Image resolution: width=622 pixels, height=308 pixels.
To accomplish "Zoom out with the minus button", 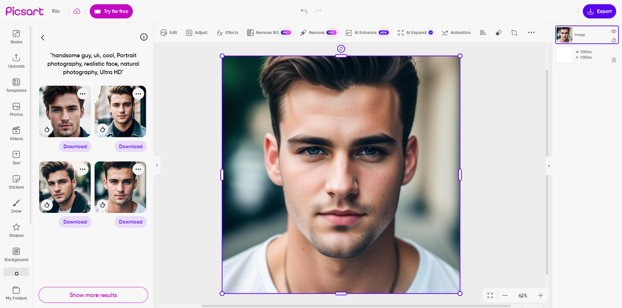I will click(505, 295).
